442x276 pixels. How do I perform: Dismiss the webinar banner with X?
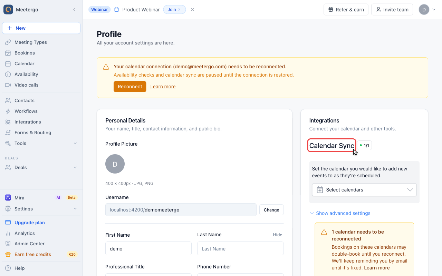(x=192, y=10)
